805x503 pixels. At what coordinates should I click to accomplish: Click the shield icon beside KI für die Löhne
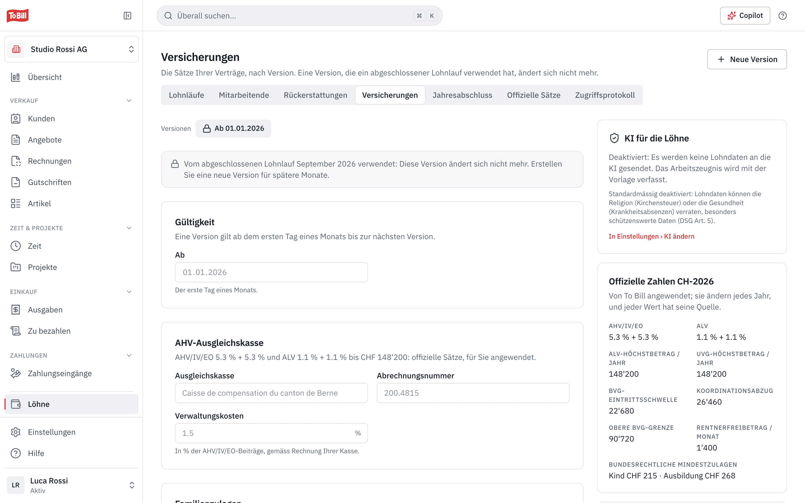(614, 138)
